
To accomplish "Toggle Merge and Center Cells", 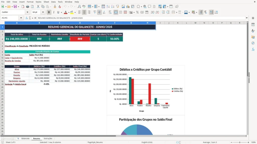I will pyautogui.click(x=116, y=12).
